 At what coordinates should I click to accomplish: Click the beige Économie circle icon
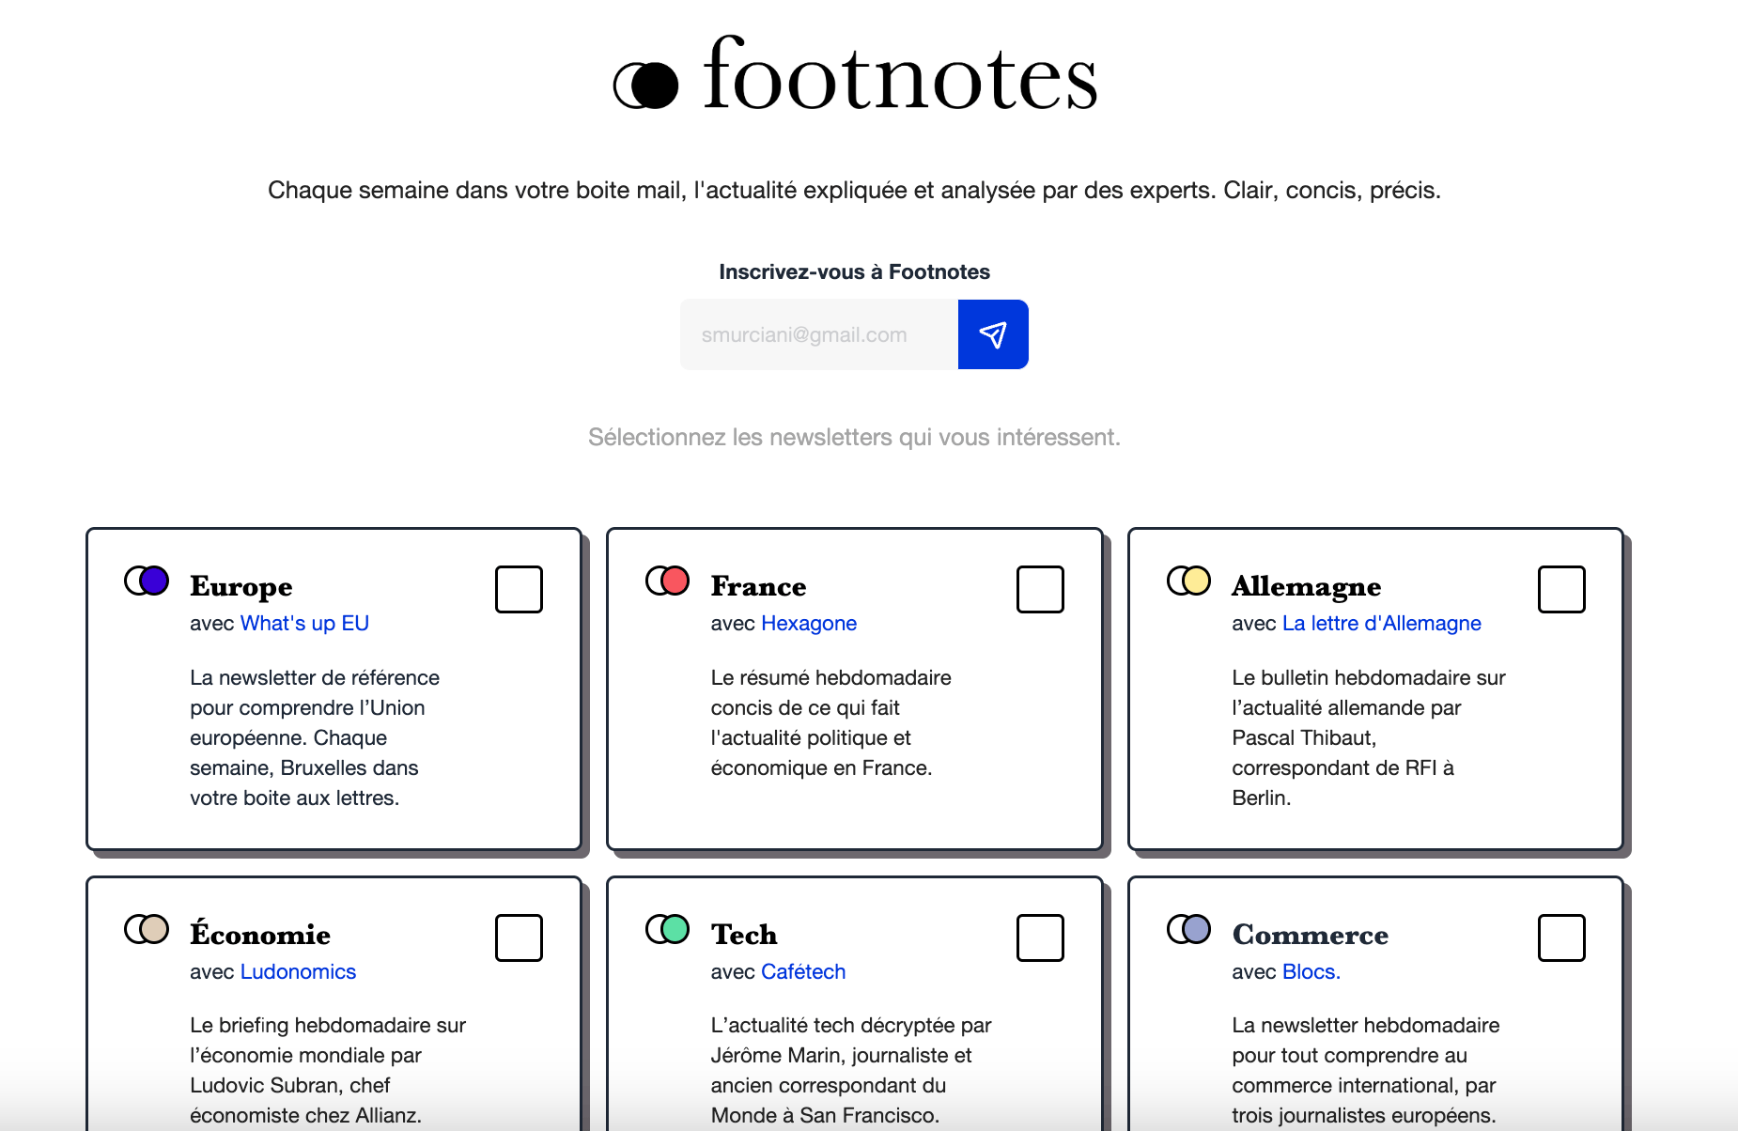click(x=147, y=929)
